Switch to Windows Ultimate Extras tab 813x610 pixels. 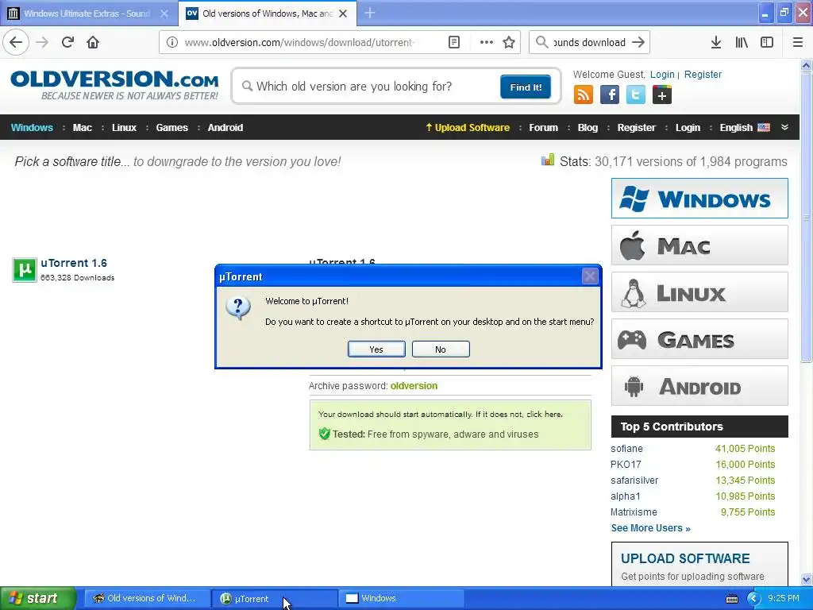tap(88, 13)
